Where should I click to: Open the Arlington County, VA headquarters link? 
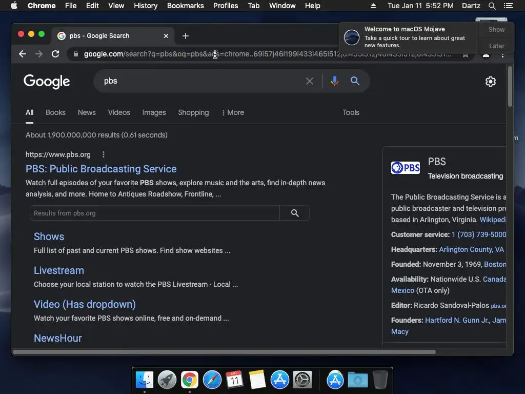pyautogui.click(x=472, y=250)
